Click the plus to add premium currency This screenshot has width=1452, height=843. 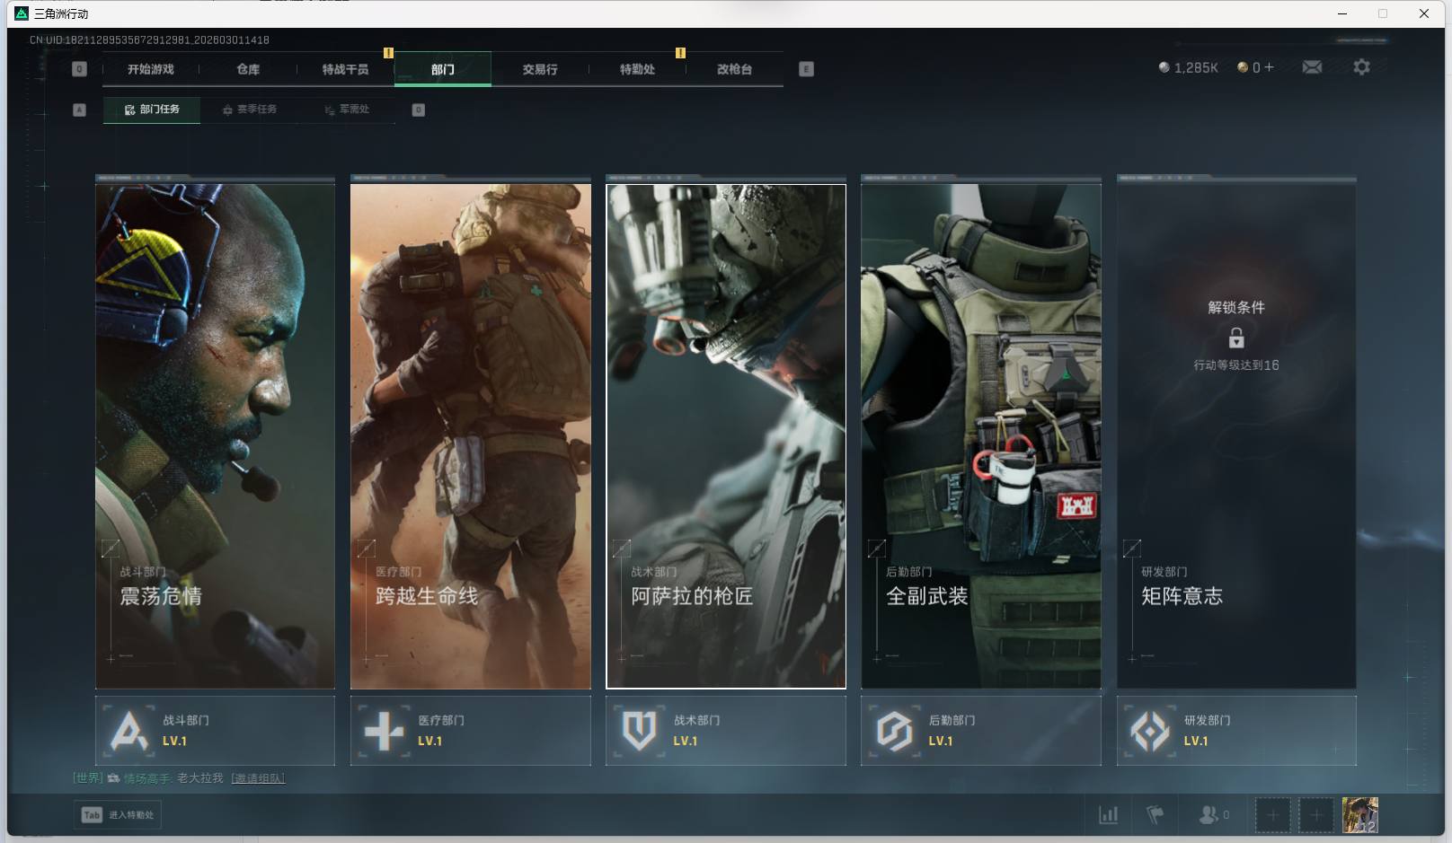pyautogui.click(x=1269, y=67)
